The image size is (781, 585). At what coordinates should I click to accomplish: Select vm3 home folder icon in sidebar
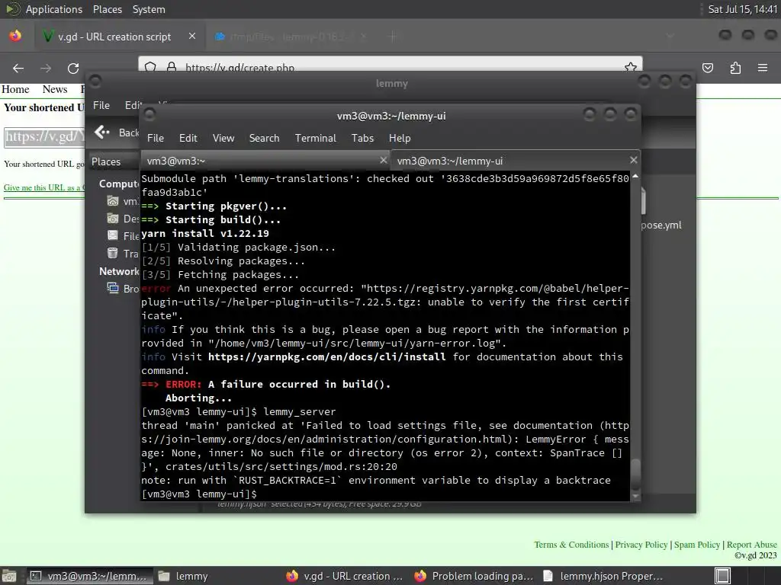pos(113,201)
